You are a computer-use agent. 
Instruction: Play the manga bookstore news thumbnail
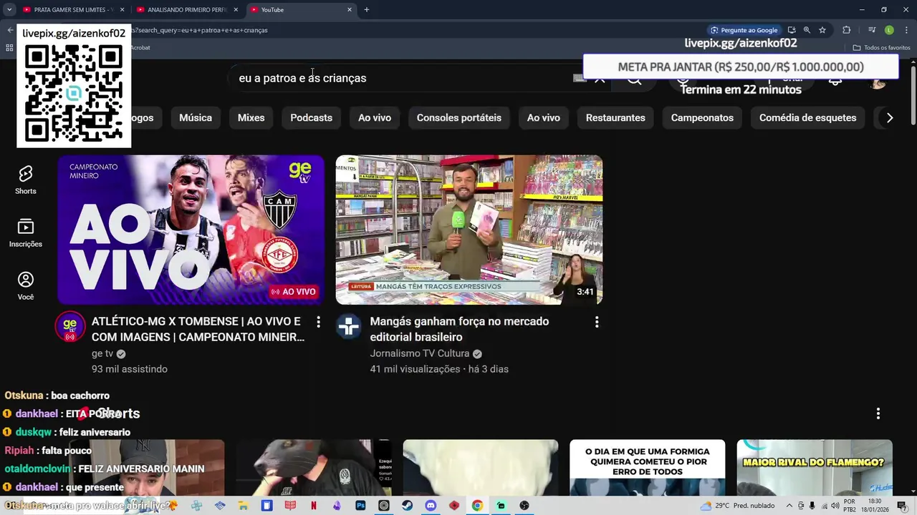(x=469, y=230)
